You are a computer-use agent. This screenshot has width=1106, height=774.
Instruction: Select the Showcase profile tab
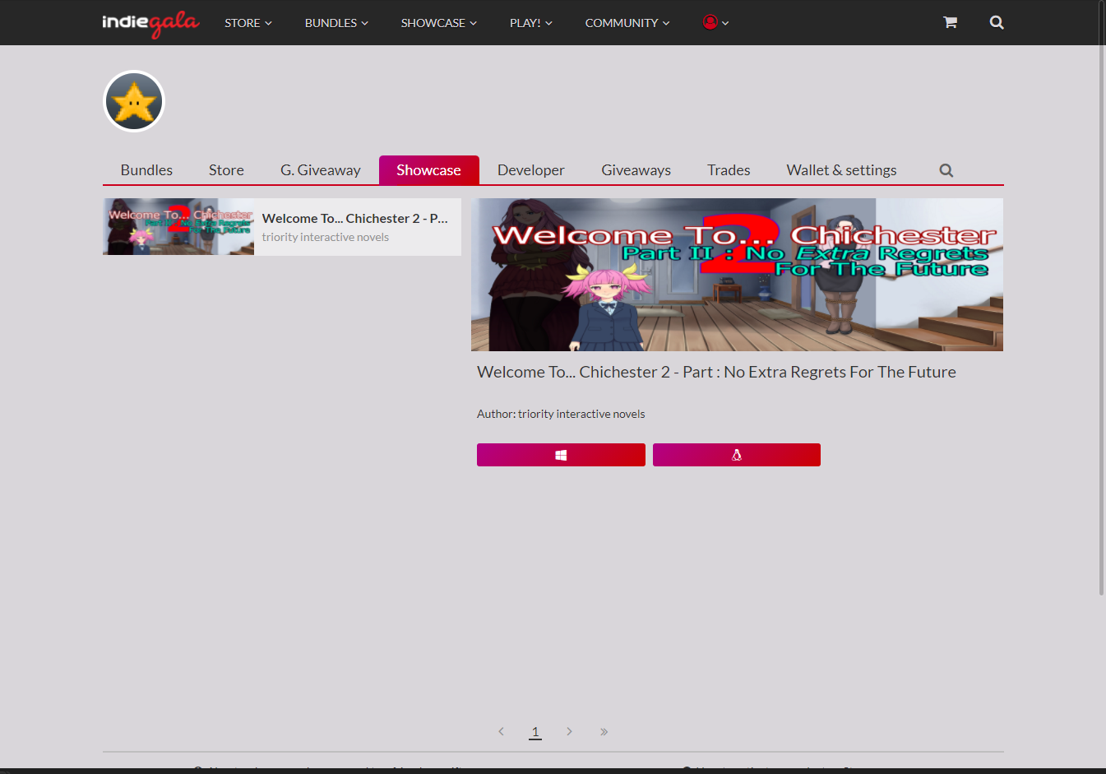click(x=429, y=170)
